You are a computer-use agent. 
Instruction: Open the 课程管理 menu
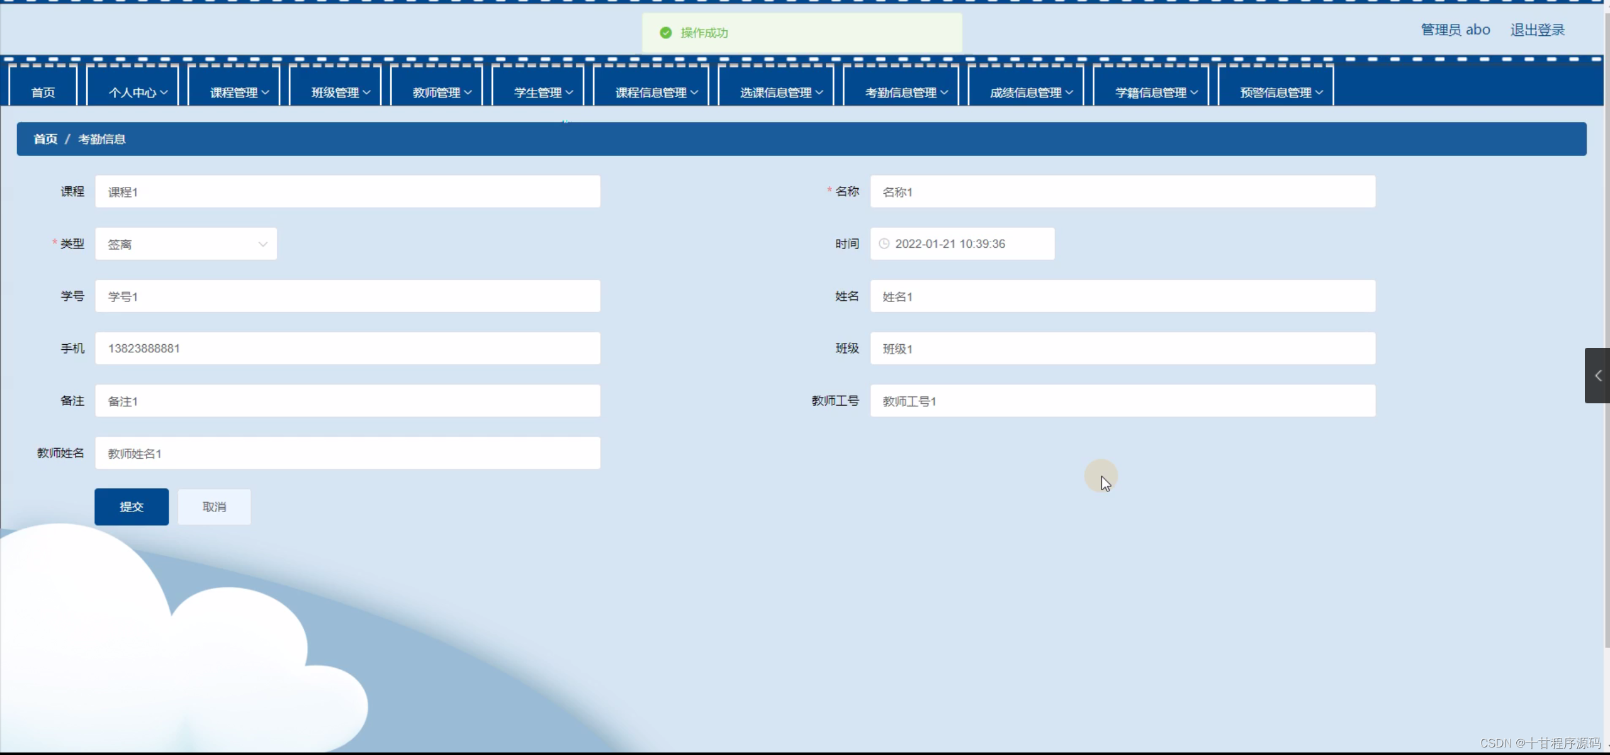[x=239, y=92]
